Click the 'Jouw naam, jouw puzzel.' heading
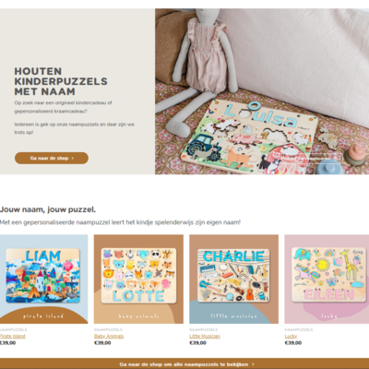Viewport: 369px width, 369px height. click(48, 209)
